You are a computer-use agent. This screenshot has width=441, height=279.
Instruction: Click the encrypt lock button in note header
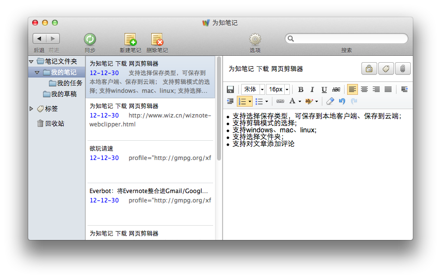369,69
